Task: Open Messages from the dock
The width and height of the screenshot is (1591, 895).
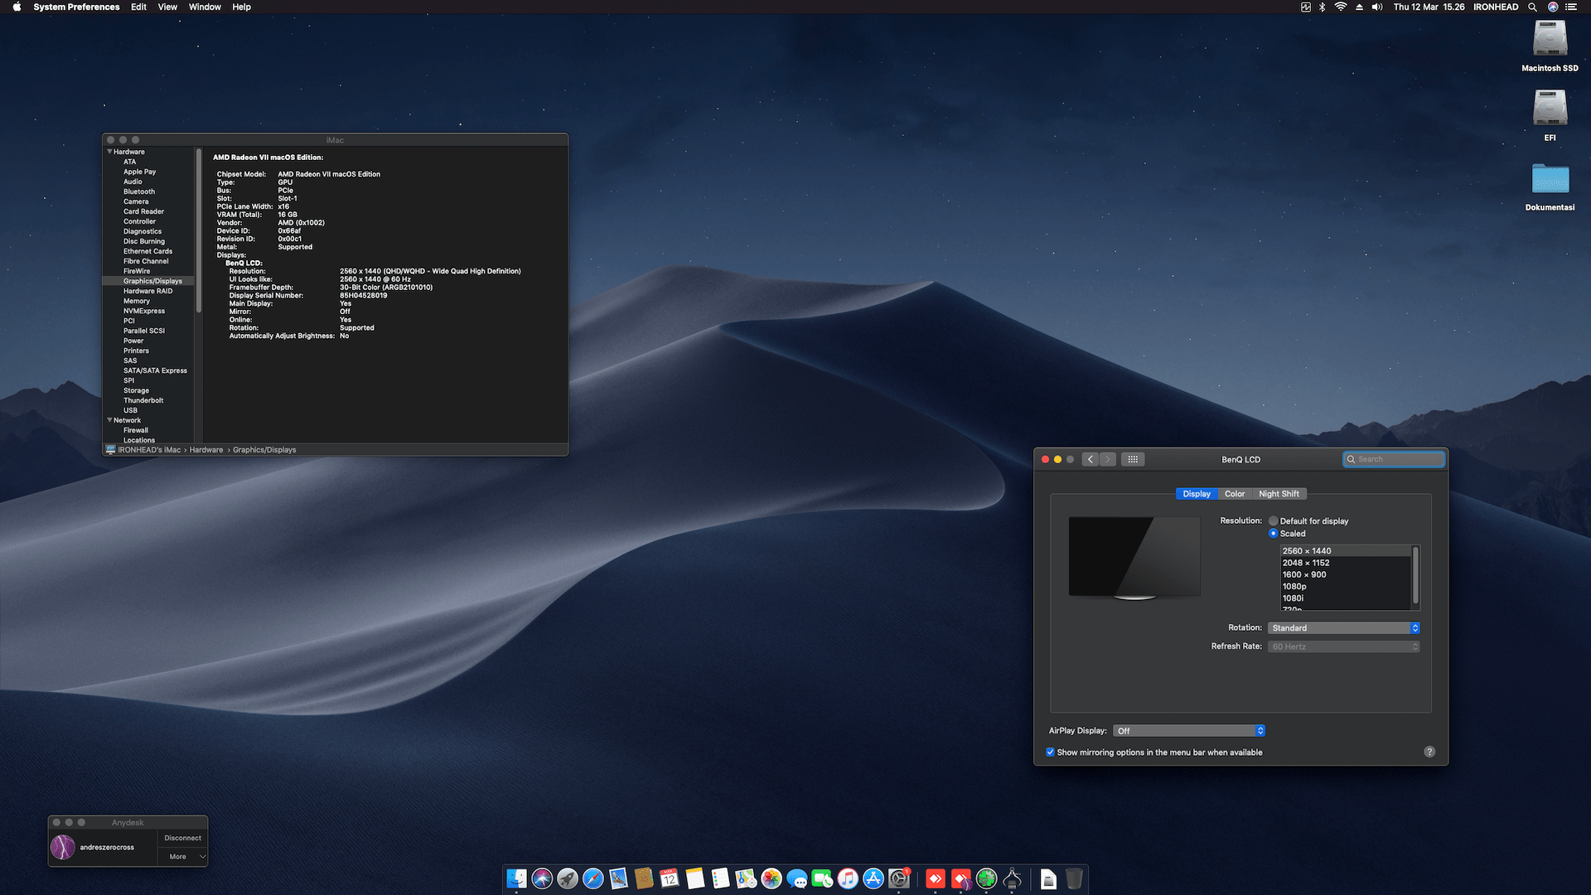Action: coord(797,878)
